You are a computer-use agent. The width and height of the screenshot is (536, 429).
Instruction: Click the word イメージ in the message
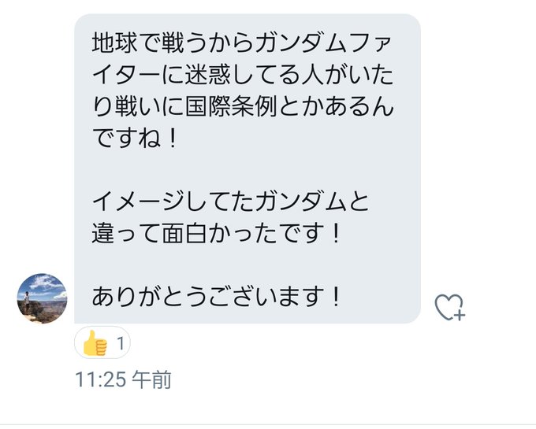click(x=138, y=202)
